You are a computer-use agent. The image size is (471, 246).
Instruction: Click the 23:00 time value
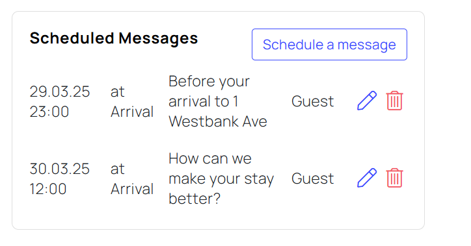49,112
